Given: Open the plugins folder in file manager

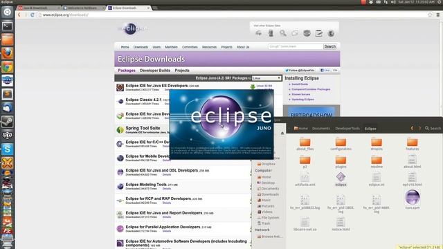Looking at the screenshot, I should tap(341, 162).
